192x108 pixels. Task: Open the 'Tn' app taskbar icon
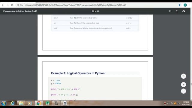[x=56, y=103]
